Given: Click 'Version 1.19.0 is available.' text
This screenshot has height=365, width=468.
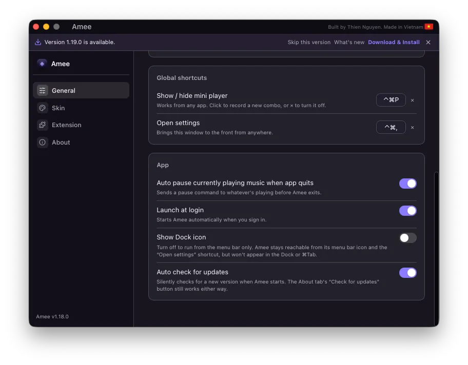Looking at the screenshot, I should (x=80, y=42).
